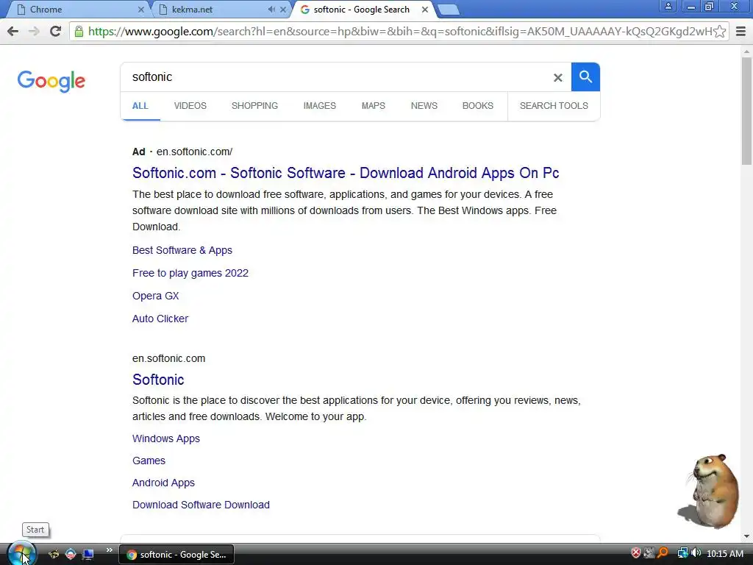Screen dimensions: 753x565
Task: Switch to IMAGES results
Action: tap(319, 106)
